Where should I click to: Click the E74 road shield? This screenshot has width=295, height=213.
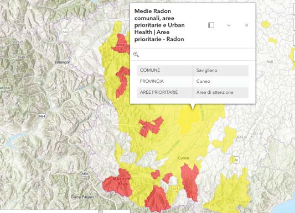(x=175, y=189)
